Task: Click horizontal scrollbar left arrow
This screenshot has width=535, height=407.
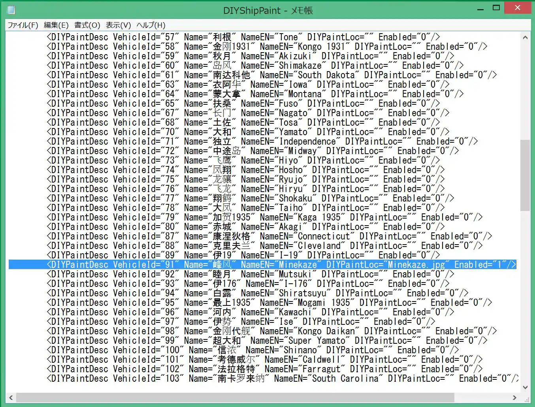Action: click(x=11, y=398)
